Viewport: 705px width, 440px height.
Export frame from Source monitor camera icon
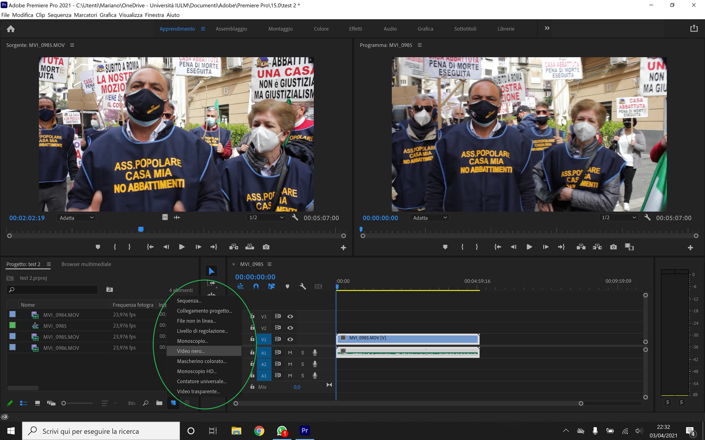click(x=266, y=247)
